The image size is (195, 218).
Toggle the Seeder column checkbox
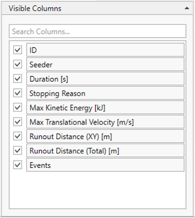click(x=18, y=64)
